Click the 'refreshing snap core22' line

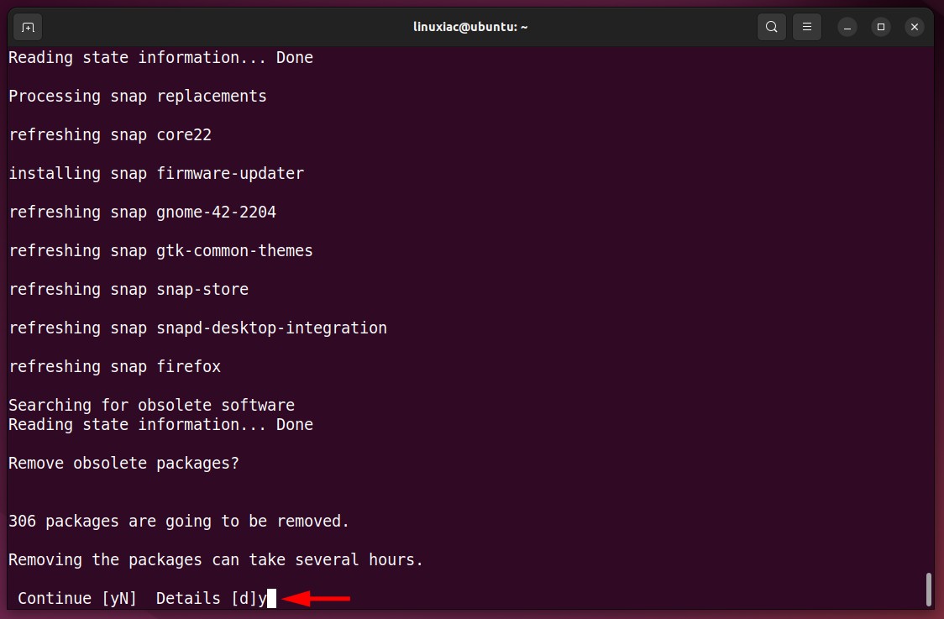tap(110, 135)
